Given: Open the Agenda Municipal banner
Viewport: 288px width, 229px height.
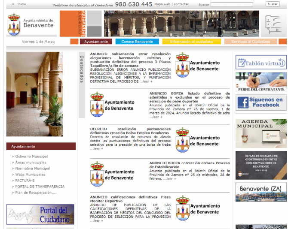Looking at the screenshot, I should (261, 133).
